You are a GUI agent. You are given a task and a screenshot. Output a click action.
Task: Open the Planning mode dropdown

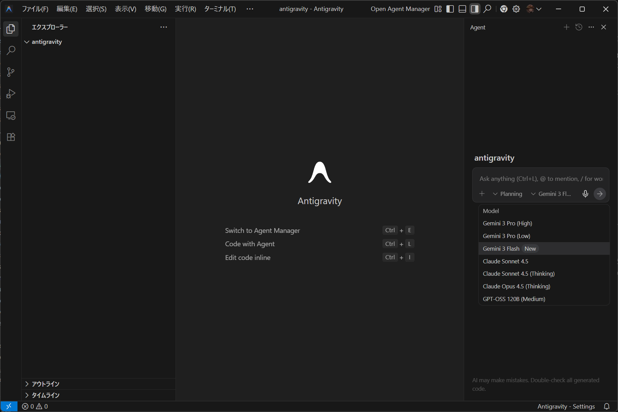(x=508, y=194)
